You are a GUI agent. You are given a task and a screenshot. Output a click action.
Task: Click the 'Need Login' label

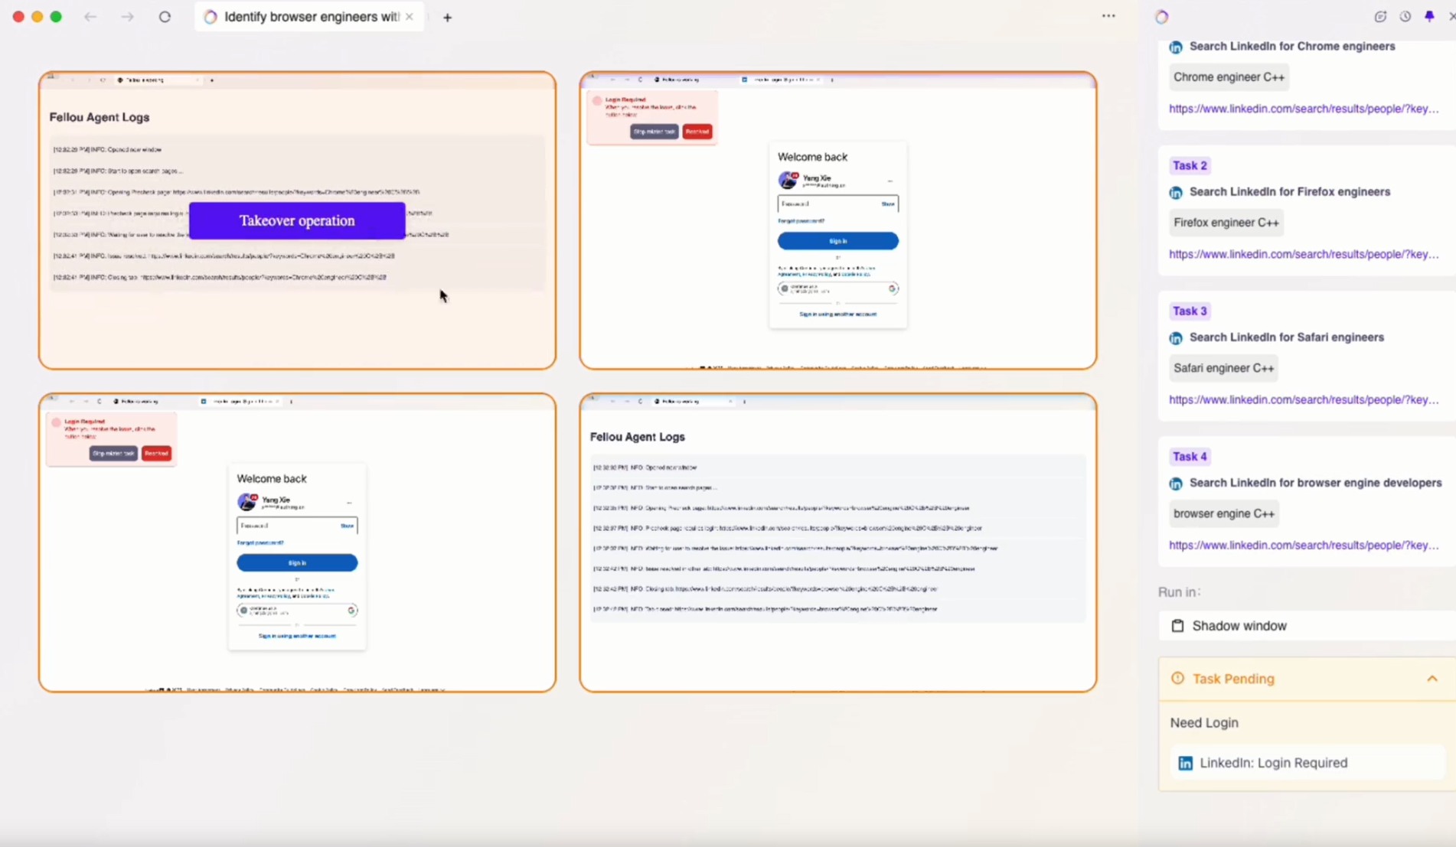pyautogui.click(x=1204, y=722)
